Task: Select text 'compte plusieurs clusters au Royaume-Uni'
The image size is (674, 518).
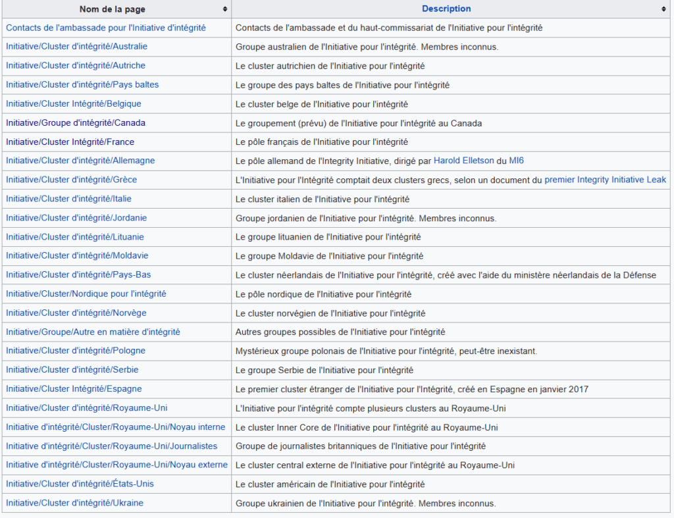Action: [421, 408]
